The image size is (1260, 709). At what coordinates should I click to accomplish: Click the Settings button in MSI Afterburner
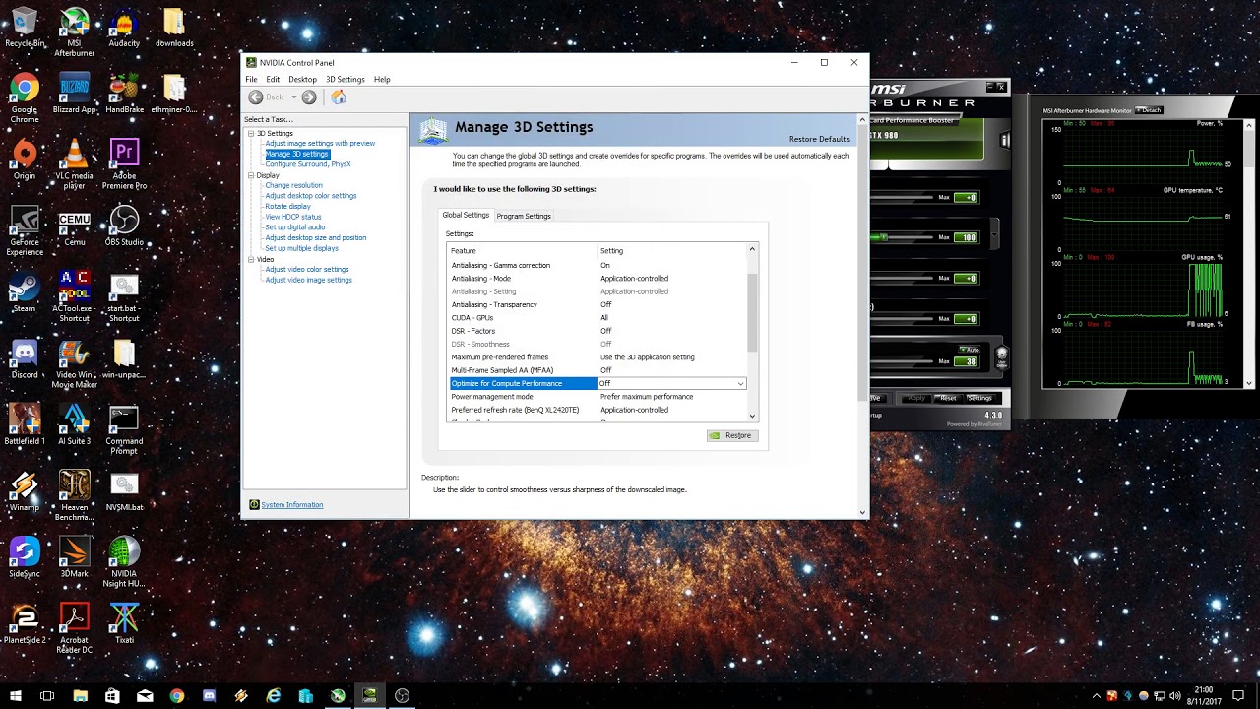(x=979, y=398)
